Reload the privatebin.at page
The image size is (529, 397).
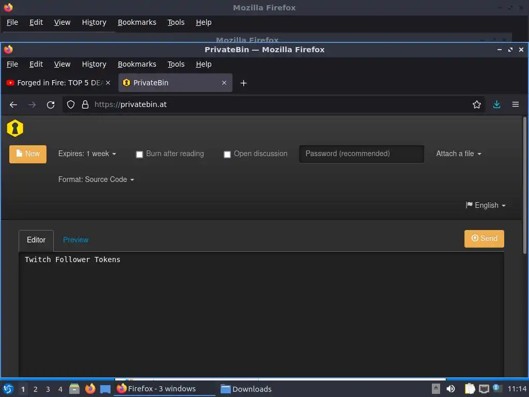[51, 104]
